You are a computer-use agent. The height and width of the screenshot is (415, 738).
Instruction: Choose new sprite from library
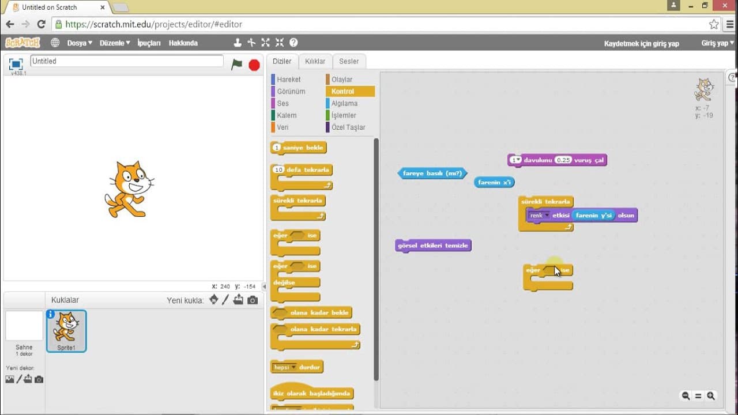point(214,300)
